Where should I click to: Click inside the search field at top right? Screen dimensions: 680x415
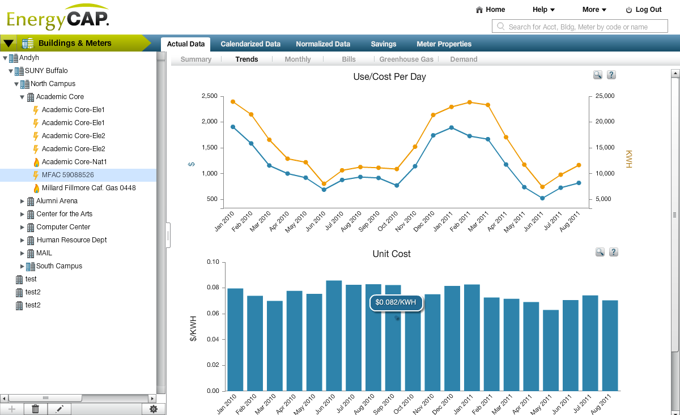coord(579,26)
